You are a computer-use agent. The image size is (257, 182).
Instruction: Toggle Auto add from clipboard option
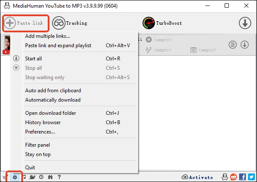click(x=53, y=91)
